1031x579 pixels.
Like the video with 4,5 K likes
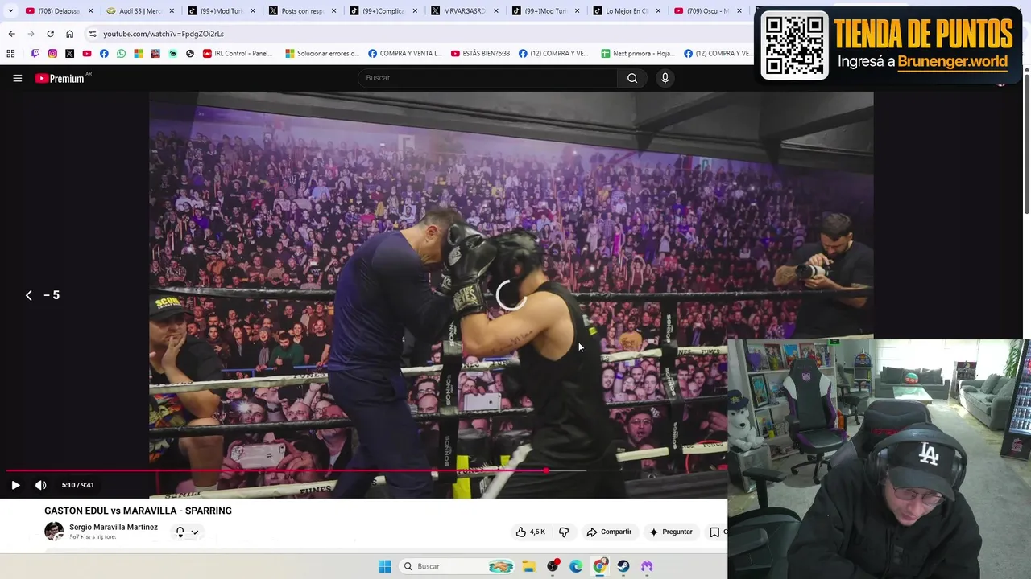pos(531,532)
